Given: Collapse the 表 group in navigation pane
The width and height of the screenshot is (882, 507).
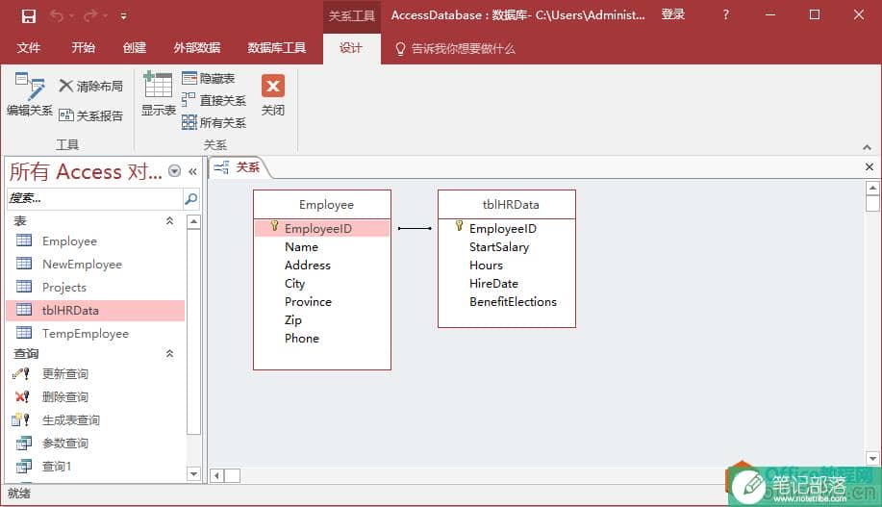Looking at the screenshot, I should pyautogui.click(x=169, y=221).
